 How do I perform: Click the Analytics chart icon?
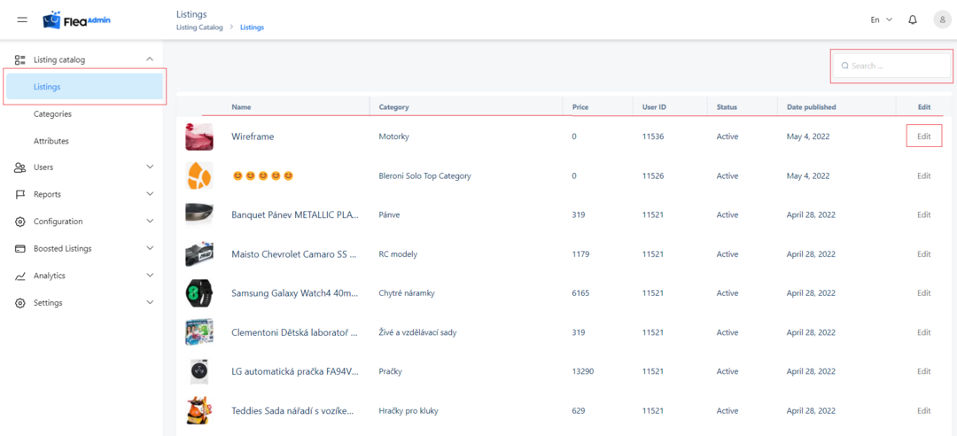19,276
